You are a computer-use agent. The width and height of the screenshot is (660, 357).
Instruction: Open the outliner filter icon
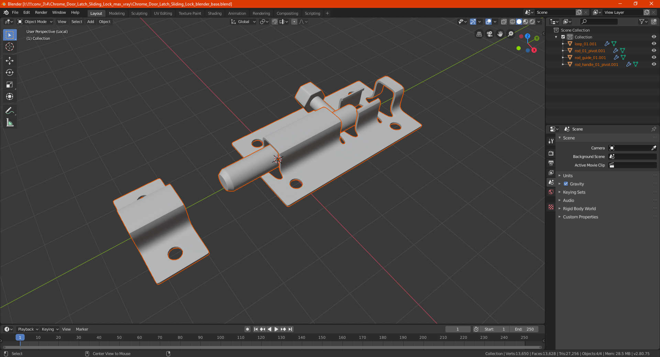(643, 22)
